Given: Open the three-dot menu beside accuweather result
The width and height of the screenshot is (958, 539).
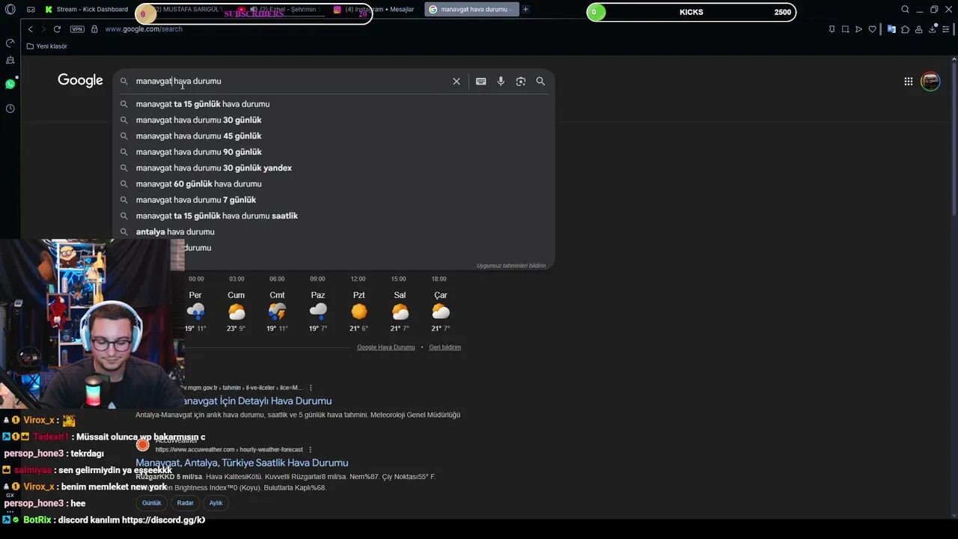Looking at the screenshot, I should (x=310, y=450).
